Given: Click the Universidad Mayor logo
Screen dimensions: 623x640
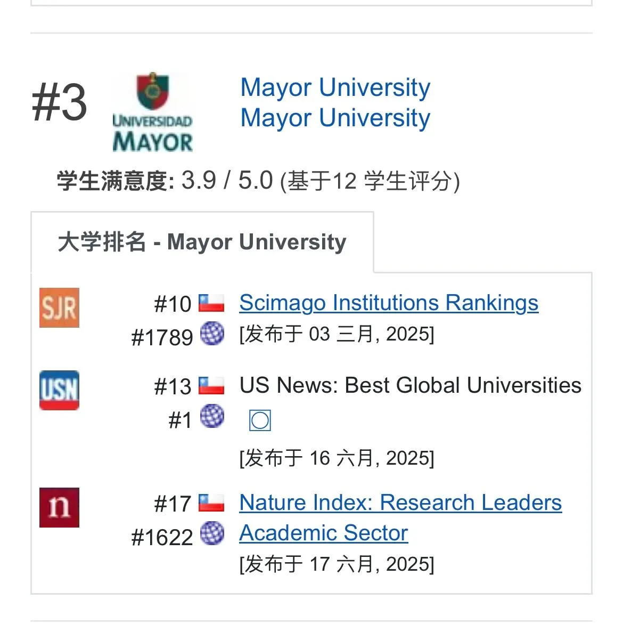Looking at the screenshot, I should (x=152, y=112).
